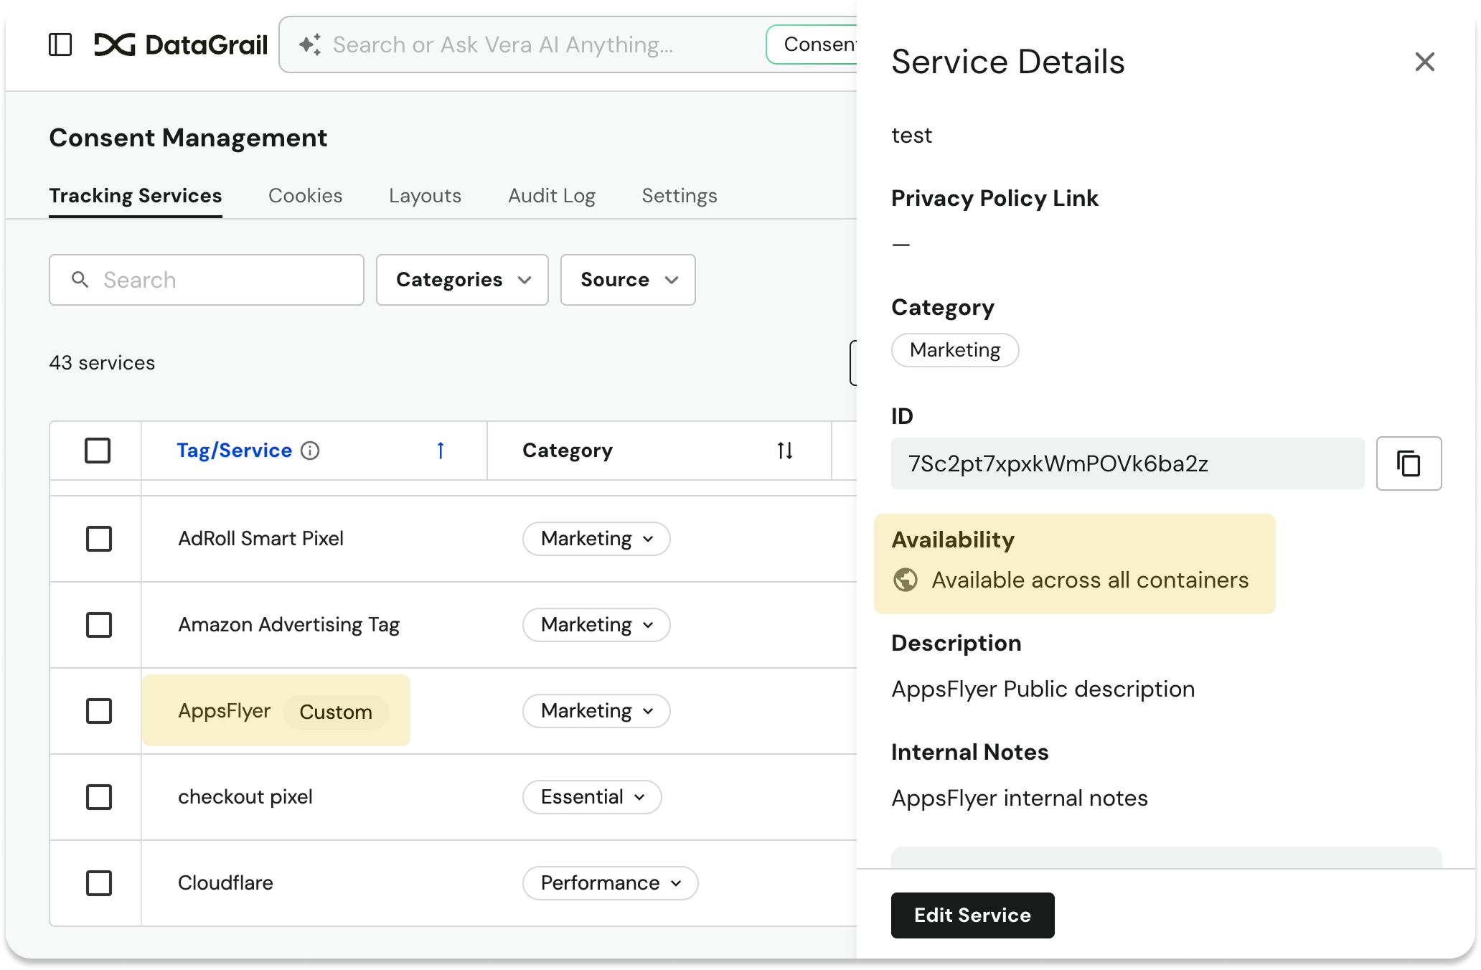Check the select-all checkbox in the table header
This screenshot has width=1481, height=970.
click(99, 451)
